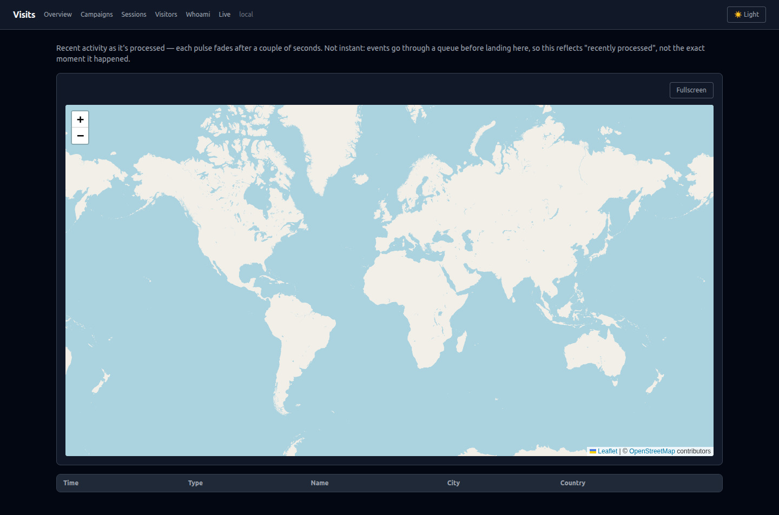Switch to Light theme
The image size is (779, 515).
tap(747, 15)
